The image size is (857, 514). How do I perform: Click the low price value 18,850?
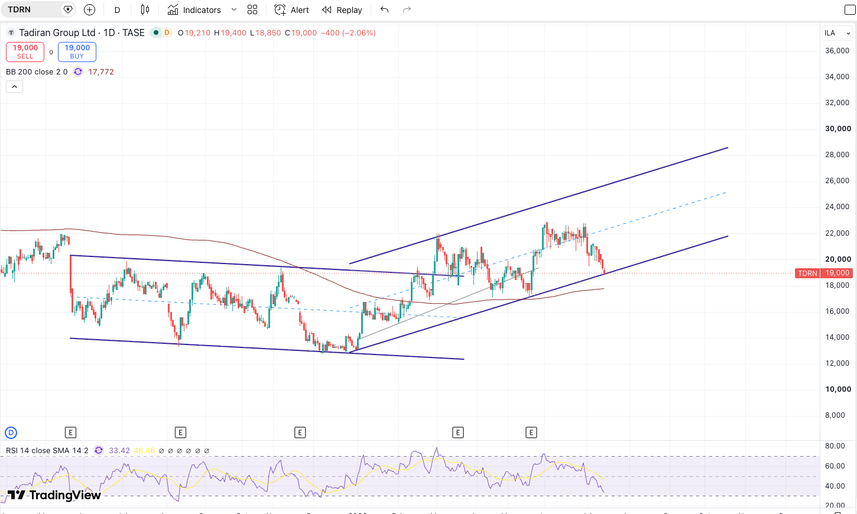[268, 33]
